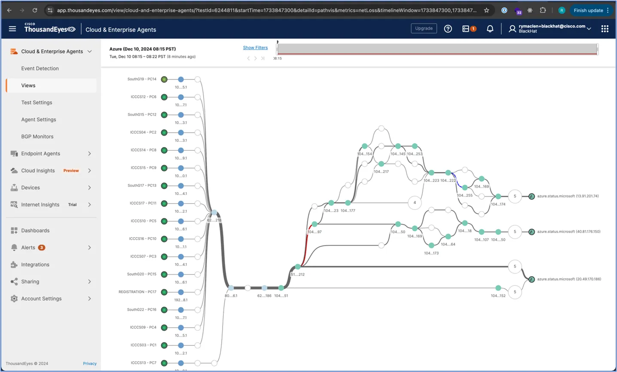The width and height of the screenshot is (617, 372).
Task: Click the Show Filters link
Action: [x=255, y=48]
